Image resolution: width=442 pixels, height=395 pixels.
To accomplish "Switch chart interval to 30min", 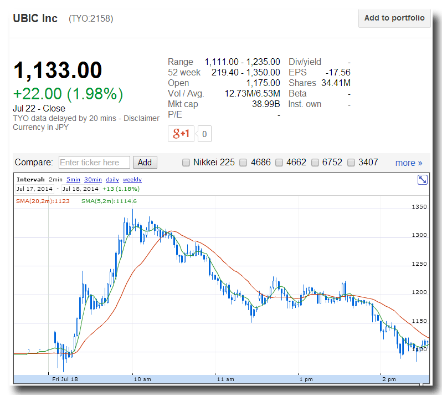I will (93, 180).
